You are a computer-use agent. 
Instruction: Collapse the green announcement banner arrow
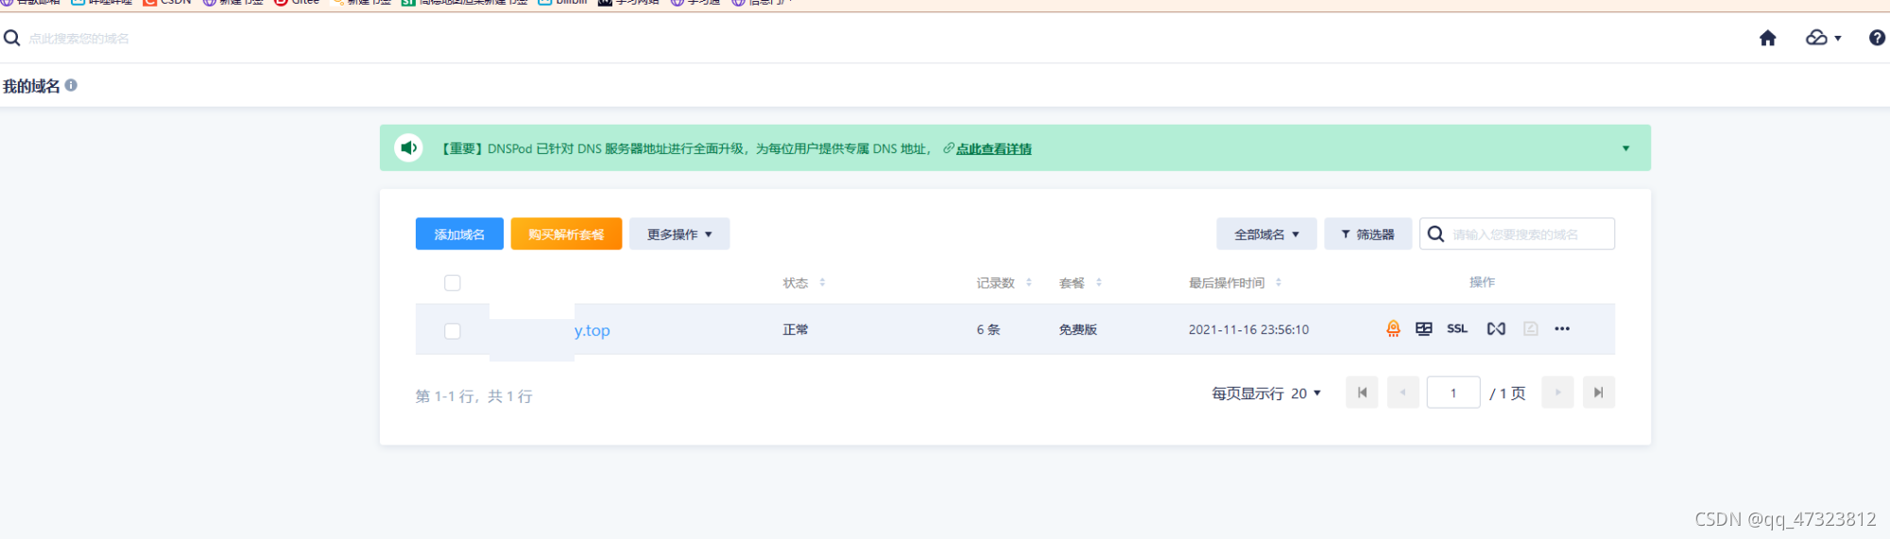click(x=1625, y=148)
